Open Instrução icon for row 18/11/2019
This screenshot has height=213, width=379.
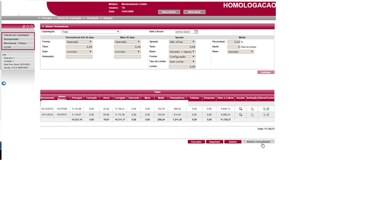click(252, 115)
